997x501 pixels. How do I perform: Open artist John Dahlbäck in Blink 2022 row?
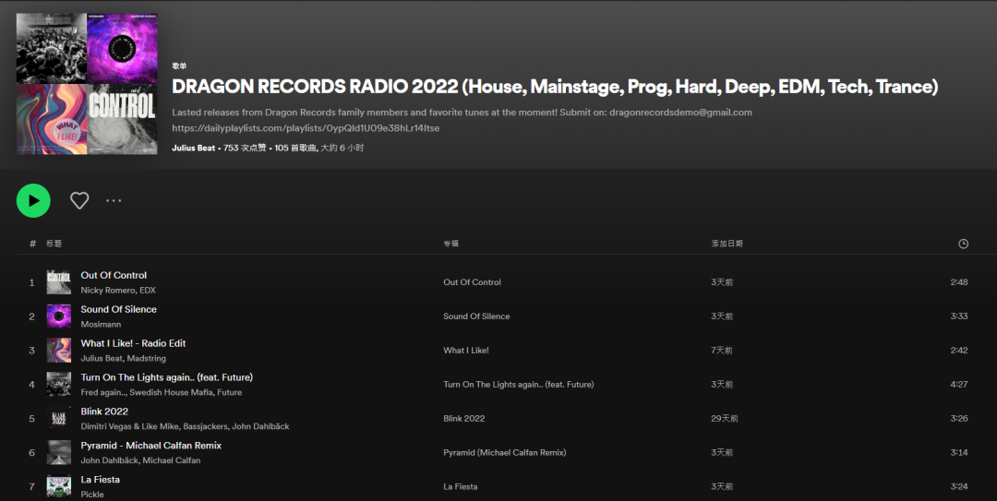(x=260, y=426)
